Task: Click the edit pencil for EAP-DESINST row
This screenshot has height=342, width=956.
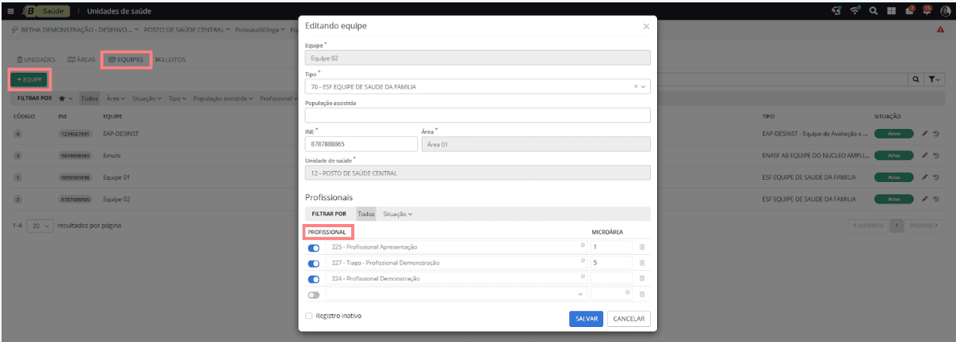Action: point(924,134)
